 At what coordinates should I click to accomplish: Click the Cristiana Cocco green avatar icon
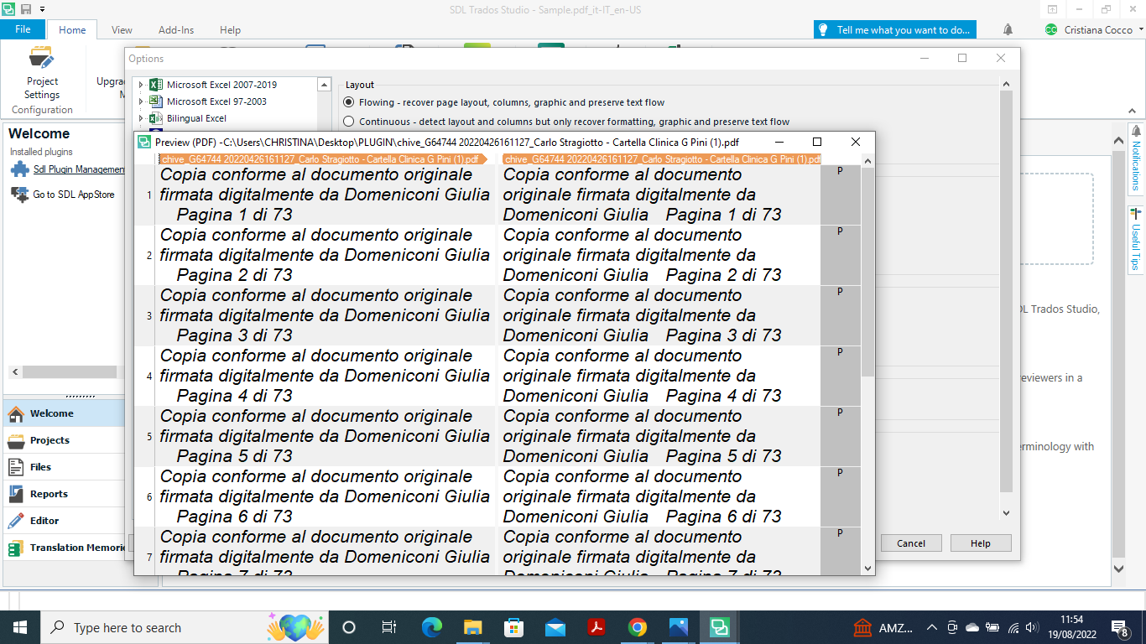coord(1050,29)
